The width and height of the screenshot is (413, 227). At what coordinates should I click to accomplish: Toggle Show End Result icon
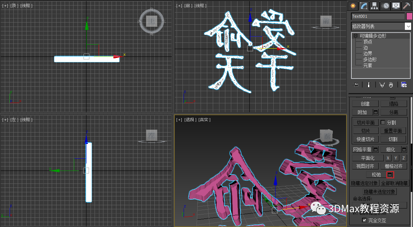click(369, 85)
